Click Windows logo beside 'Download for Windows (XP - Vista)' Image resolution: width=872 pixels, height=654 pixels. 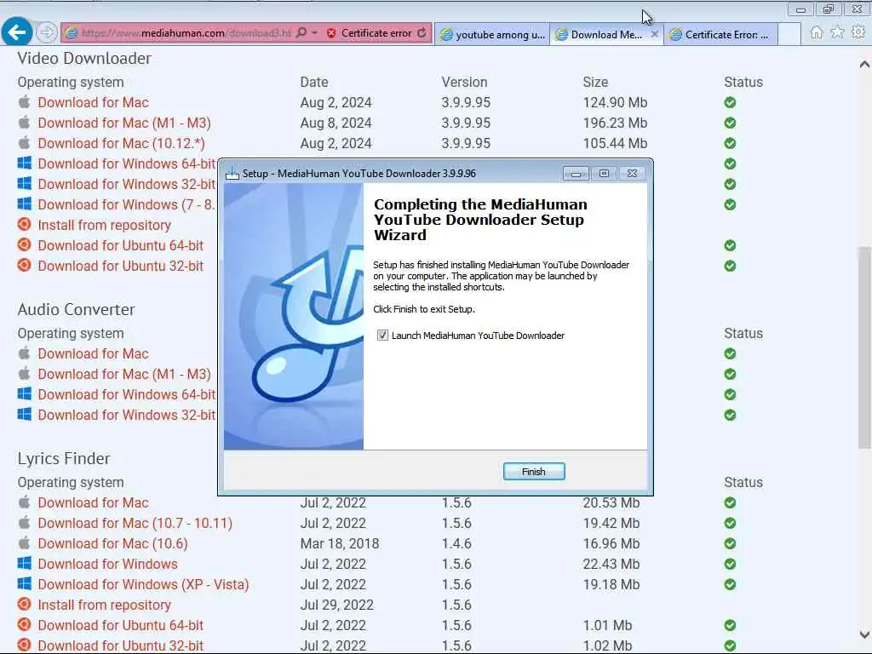tap(25, 583)
